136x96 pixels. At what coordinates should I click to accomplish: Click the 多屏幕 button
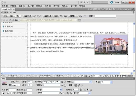pyautogui.click(x=72, y=16)
